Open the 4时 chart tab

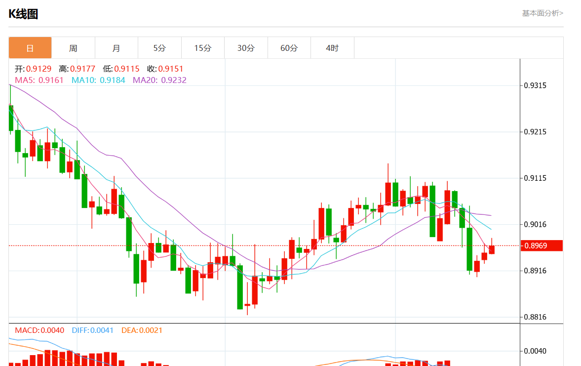tap(332, 48)
